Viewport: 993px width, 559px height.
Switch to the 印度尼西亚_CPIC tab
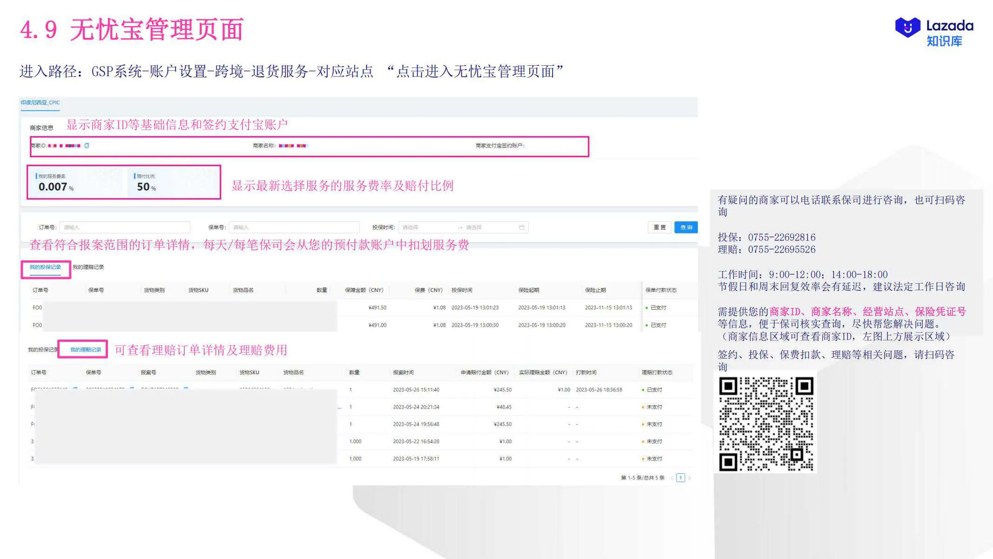[41, 102]
